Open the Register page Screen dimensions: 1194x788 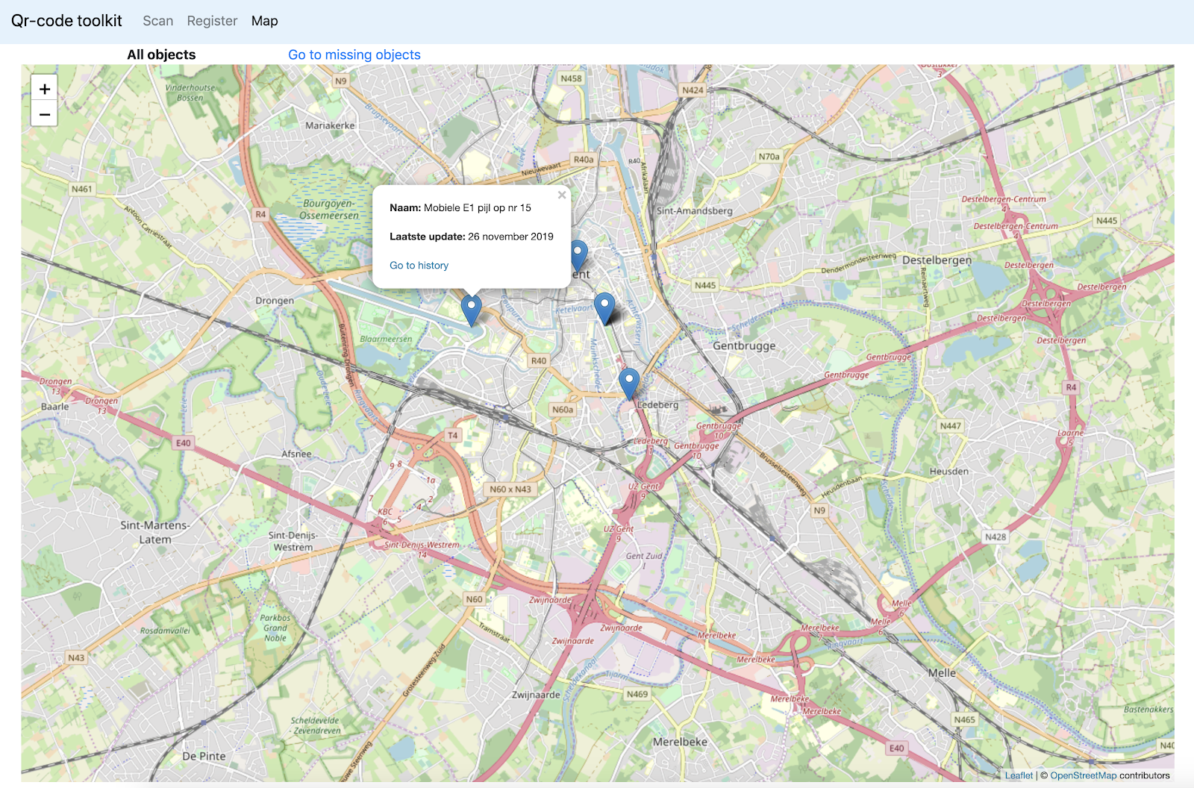tap(212, 21)
